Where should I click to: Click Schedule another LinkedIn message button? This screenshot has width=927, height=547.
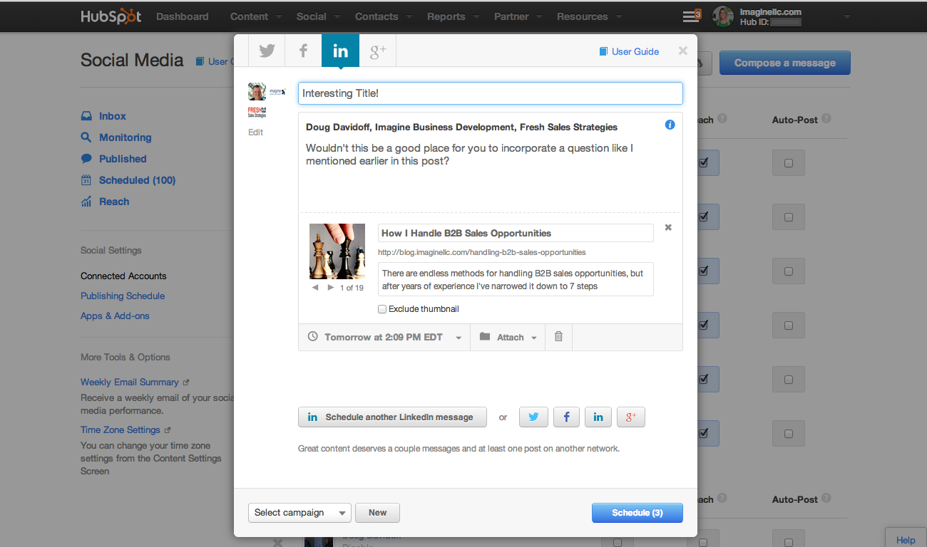tap(392, 417)
